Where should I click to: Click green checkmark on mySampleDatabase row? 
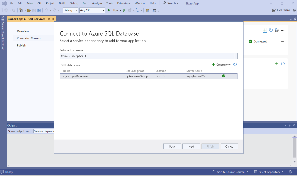[x=224, y=76]
